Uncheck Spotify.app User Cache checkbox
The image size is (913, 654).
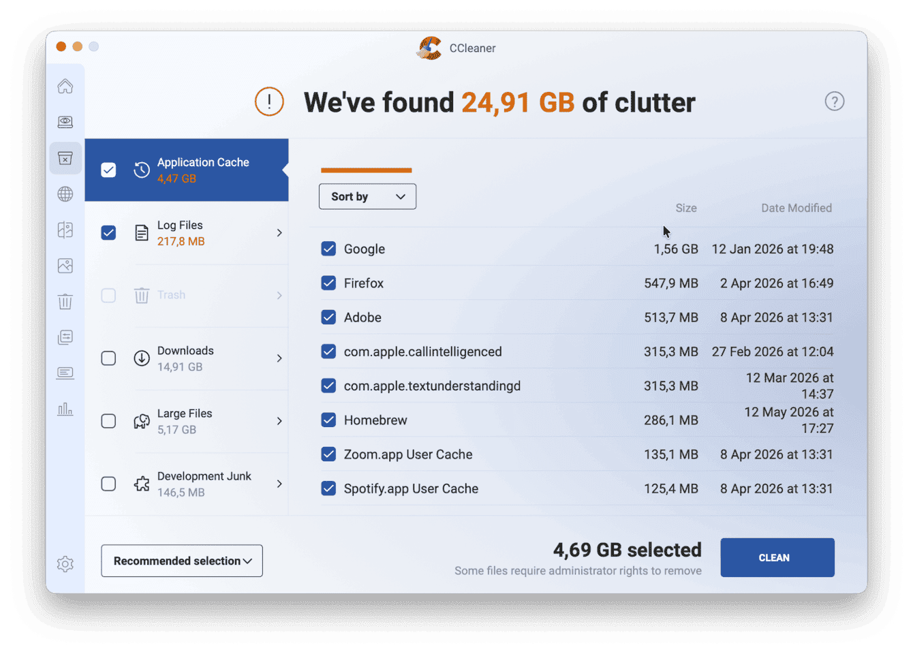click(328, 488)
